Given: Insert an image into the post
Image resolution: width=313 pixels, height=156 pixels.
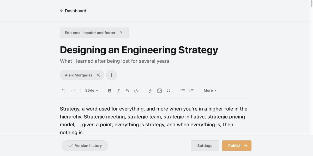Looking at the screenshot, I should coord(159,90).
